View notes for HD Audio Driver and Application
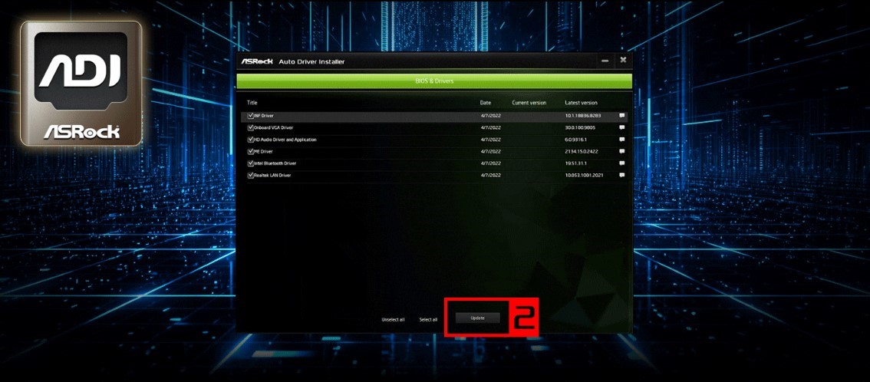Viewport: 870px width, 382px height. [x=622, y=140]
